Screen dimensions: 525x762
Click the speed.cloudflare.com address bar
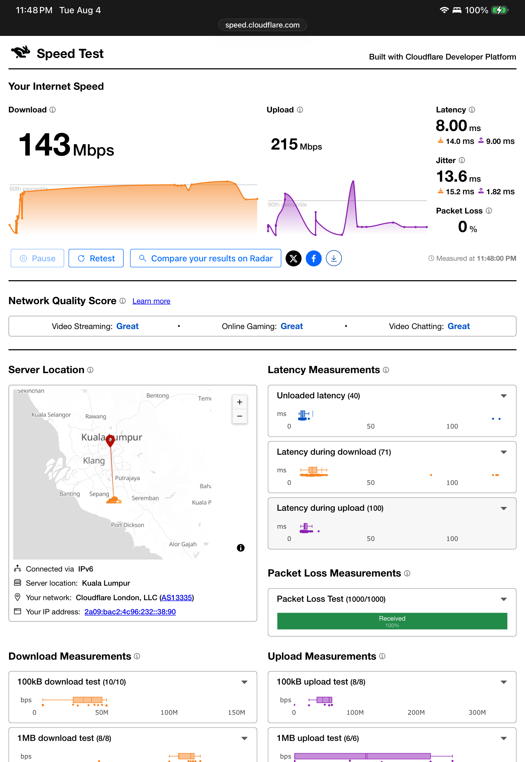pos(262,25)
